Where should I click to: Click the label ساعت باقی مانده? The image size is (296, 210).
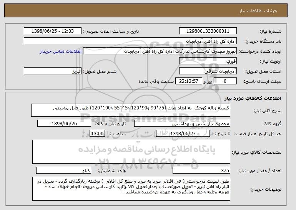pyautogui.click(x=156, y=82)
